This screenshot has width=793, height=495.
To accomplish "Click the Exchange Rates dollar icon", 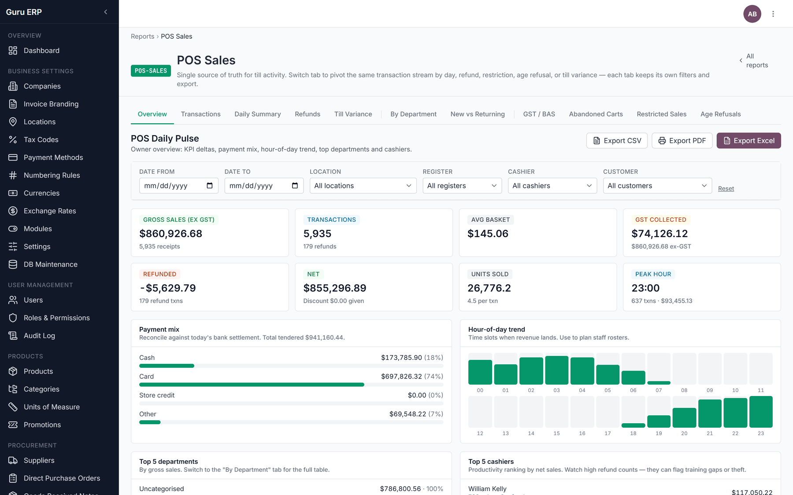I will [13, 211].
